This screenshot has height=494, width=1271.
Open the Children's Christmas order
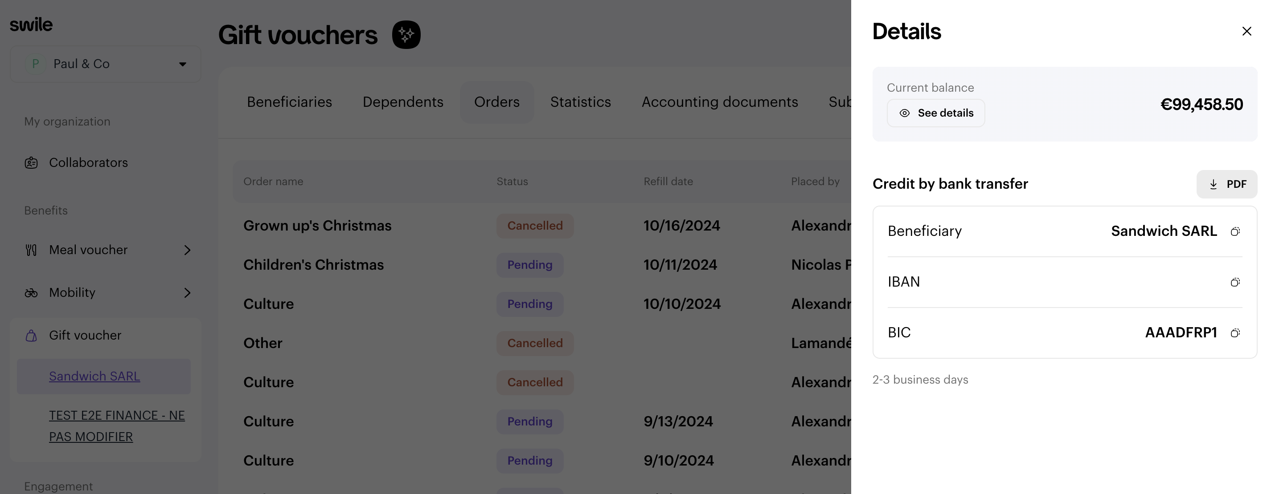[x=313, y=265]
